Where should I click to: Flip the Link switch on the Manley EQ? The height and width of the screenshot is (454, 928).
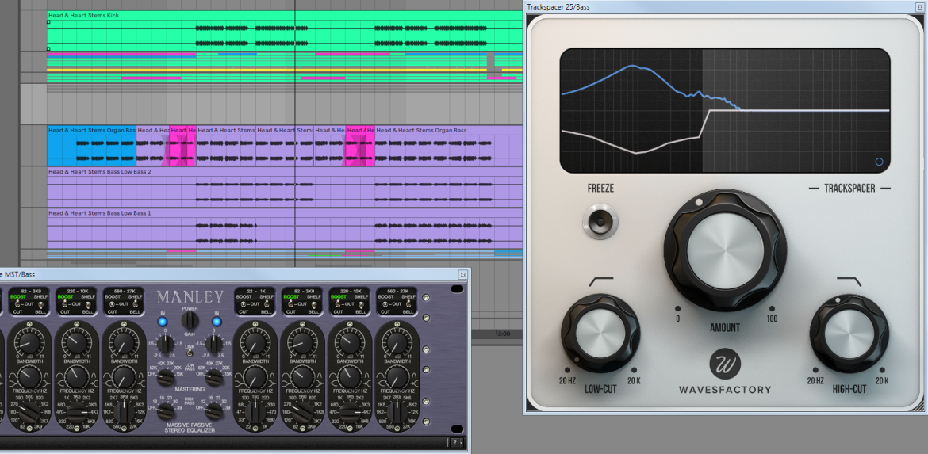(x=190, y=353)
